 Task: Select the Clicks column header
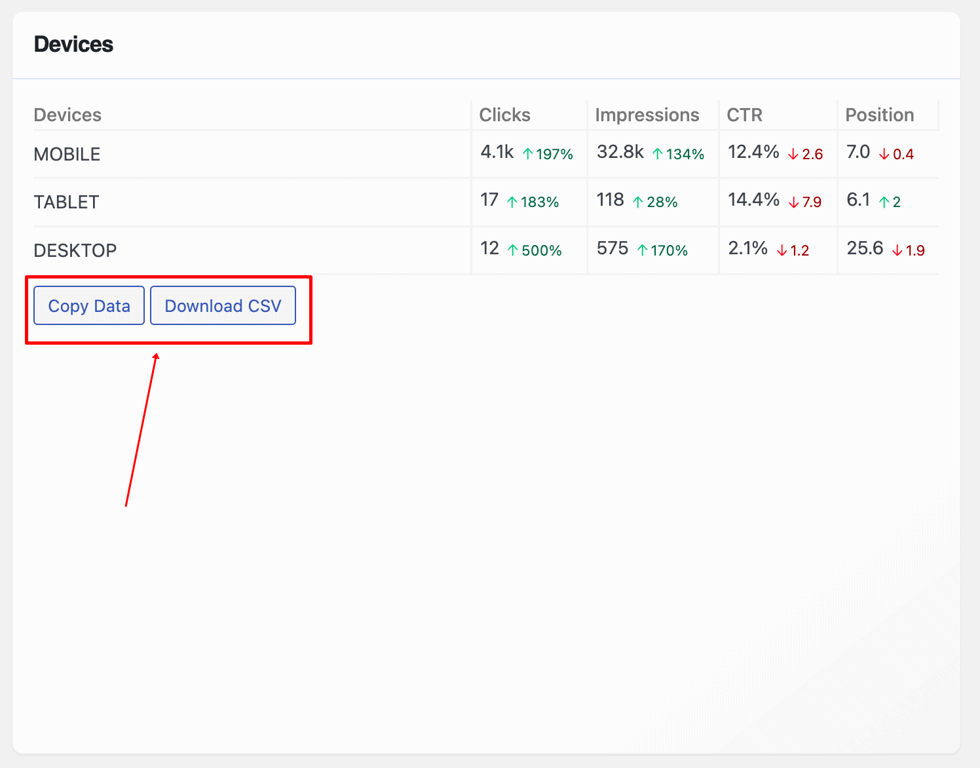504,114
